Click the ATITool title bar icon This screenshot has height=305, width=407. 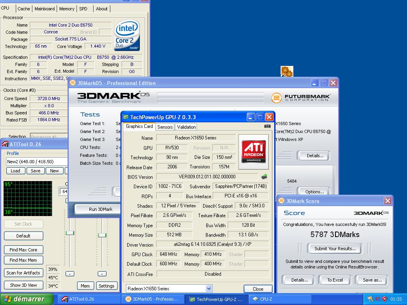tap(5, 144)
